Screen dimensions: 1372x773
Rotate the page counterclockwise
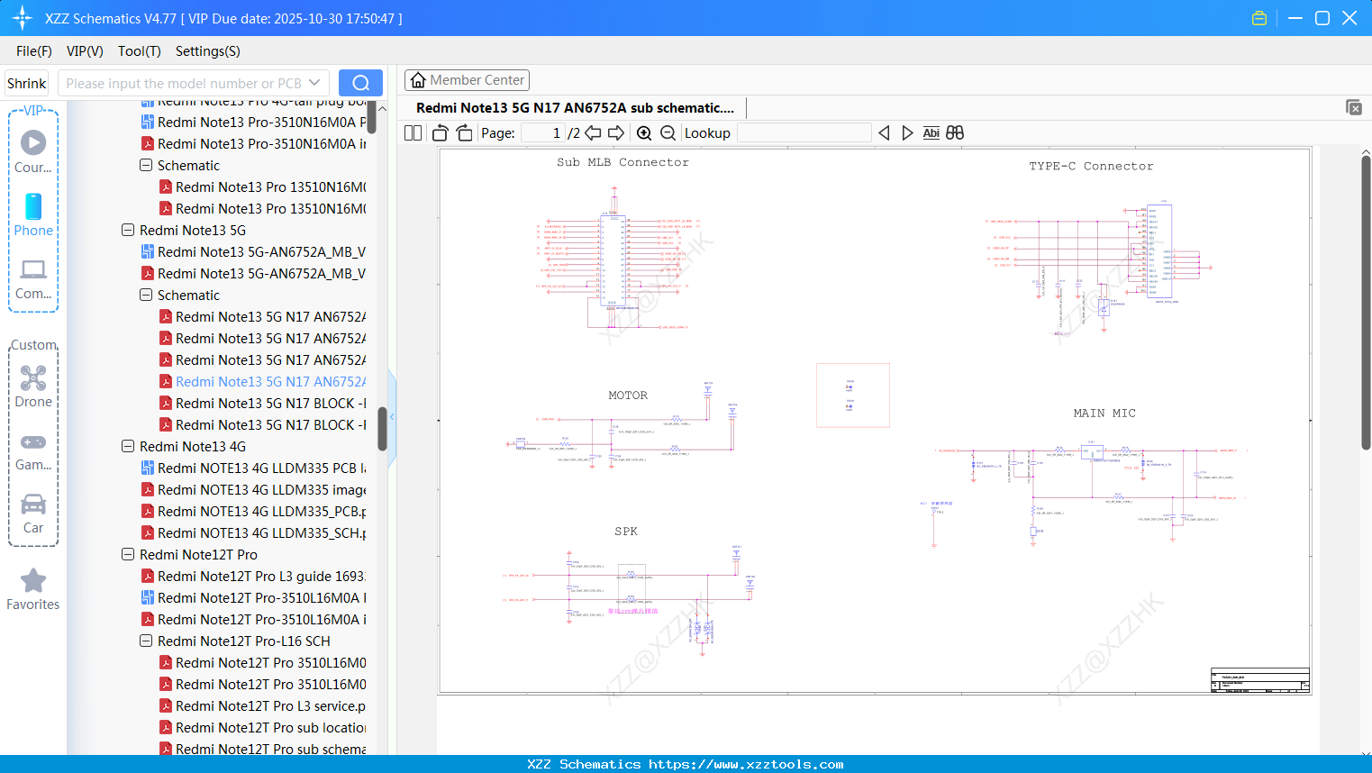441,133
